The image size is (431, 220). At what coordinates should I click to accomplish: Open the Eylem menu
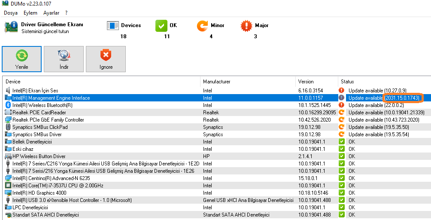pyautogui.click(x=30, y=13)
